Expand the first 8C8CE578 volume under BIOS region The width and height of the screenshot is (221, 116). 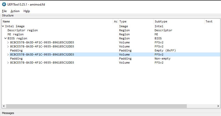[8, 42]
